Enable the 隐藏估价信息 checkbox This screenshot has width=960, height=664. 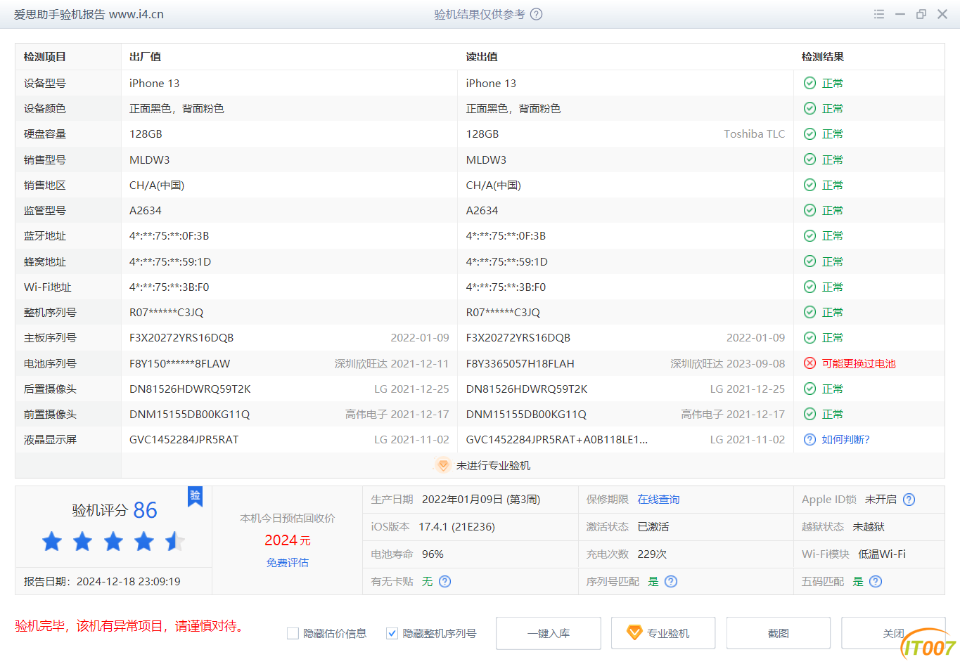(293, 634)
